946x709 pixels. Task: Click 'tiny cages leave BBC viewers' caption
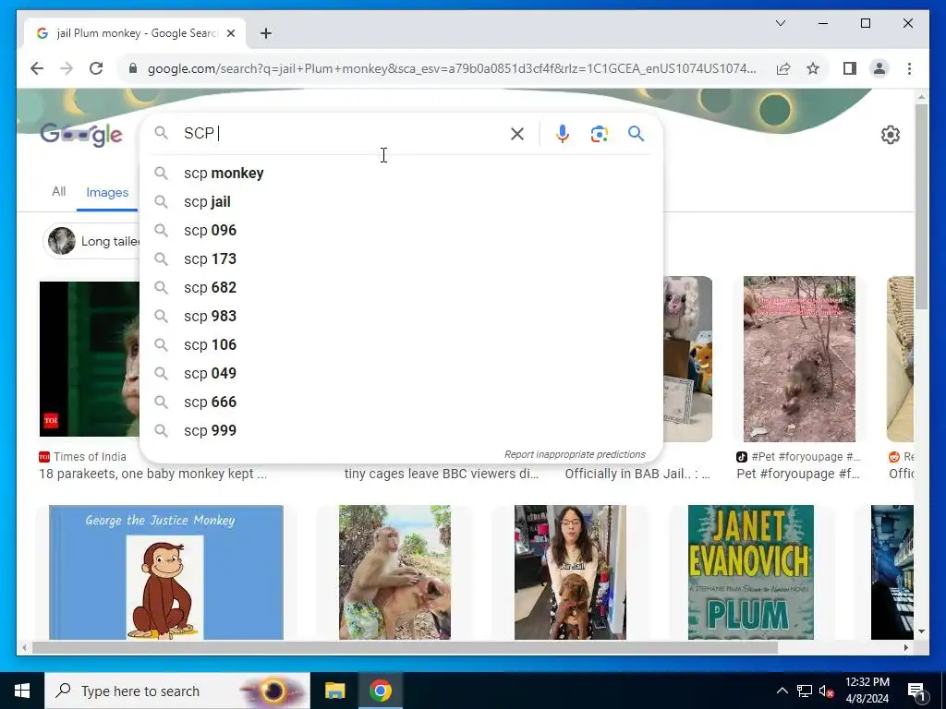tap(441, 474)
